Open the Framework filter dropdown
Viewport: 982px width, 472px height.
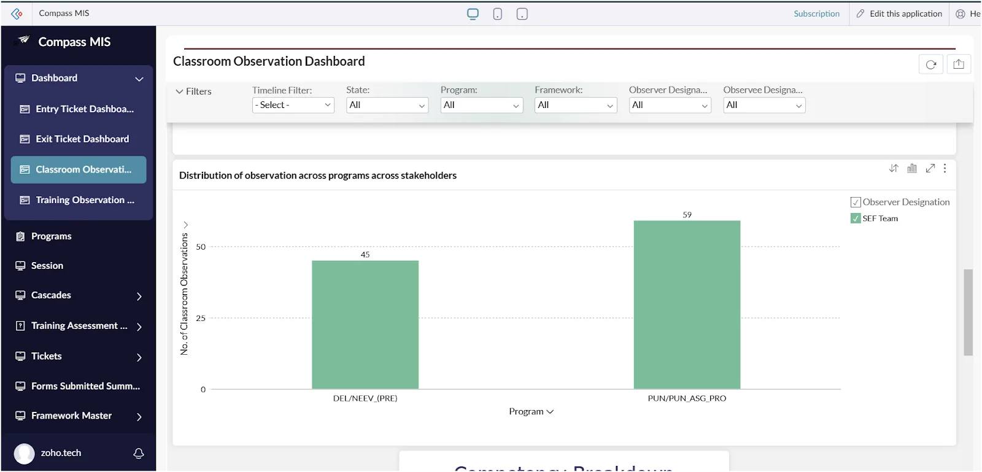coord(576,105)
